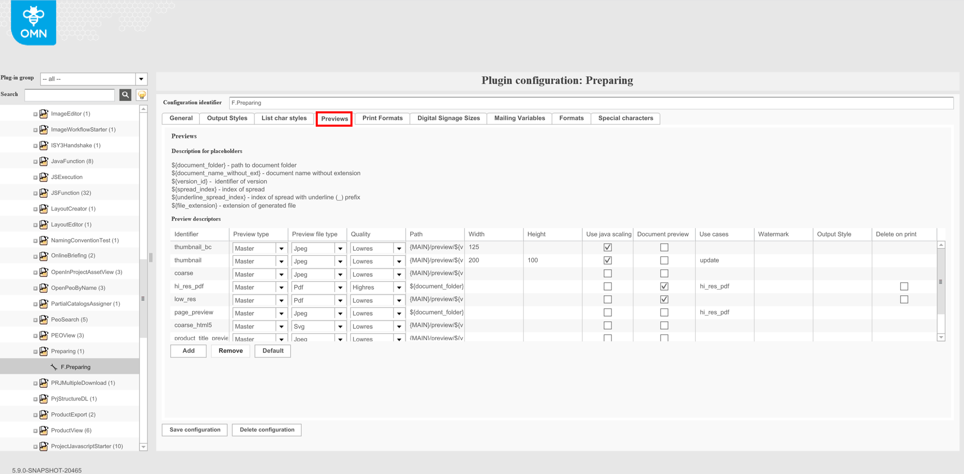Click the lightbulb hint icon beside search

point(142,94)
